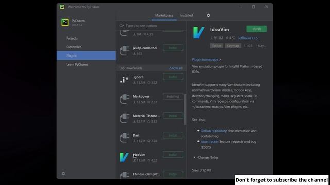The width and height of the screenshot is (330, 185).
Task: Expand the Change Notes section
Action: pos(206,158)
